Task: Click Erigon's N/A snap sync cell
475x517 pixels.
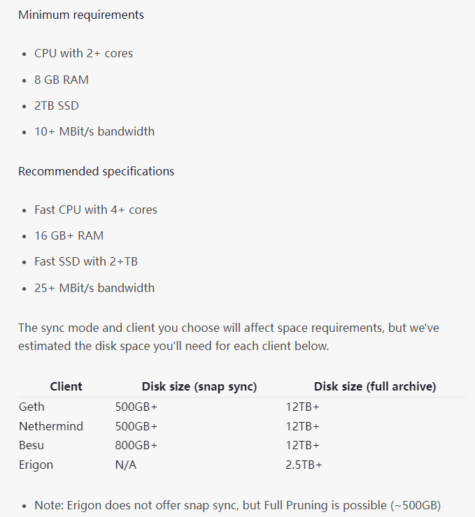Action: click(126, 465)
